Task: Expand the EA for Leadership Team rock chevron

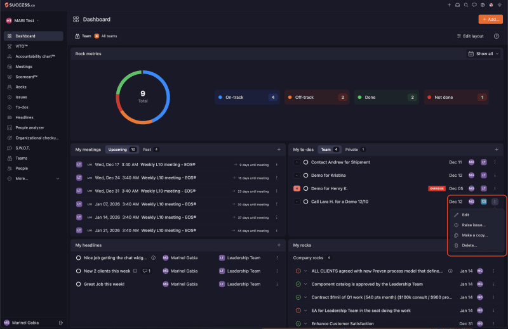Action: click(x=305, y=311)
